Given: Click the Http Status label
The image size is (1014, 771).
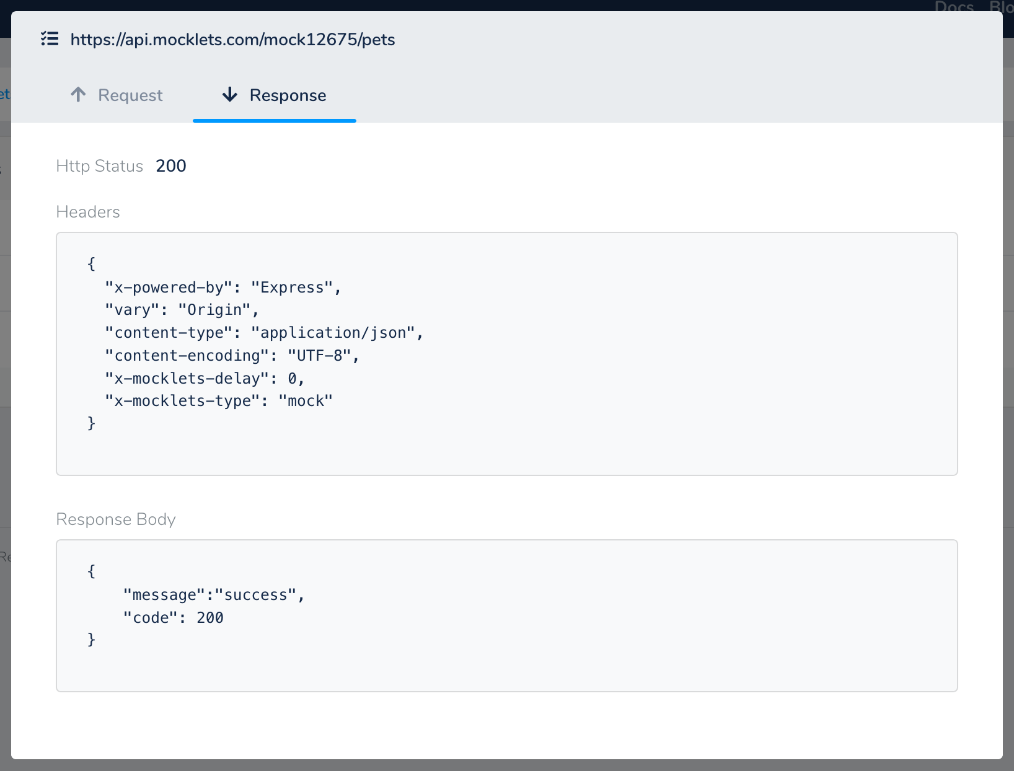Looking at the screenshot, I should click(100, 166).
